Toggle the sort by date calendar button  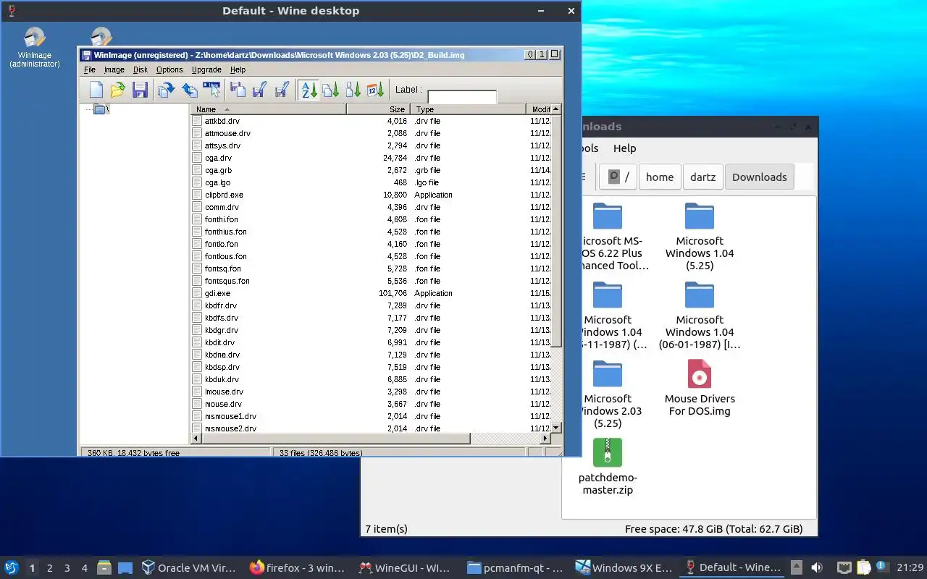click(376, 90)
